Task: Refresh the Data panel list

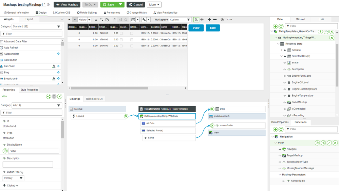Action: click(281, 26)
